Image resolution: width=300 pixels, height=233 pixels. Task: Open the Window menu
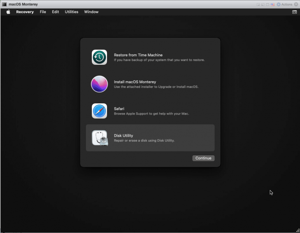click(x=91, y=12)
